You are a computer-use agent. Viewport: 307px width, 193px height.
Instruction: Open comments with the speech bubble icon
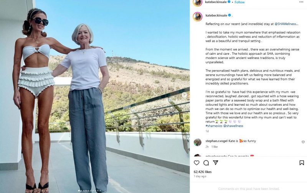tap(206, 163)
